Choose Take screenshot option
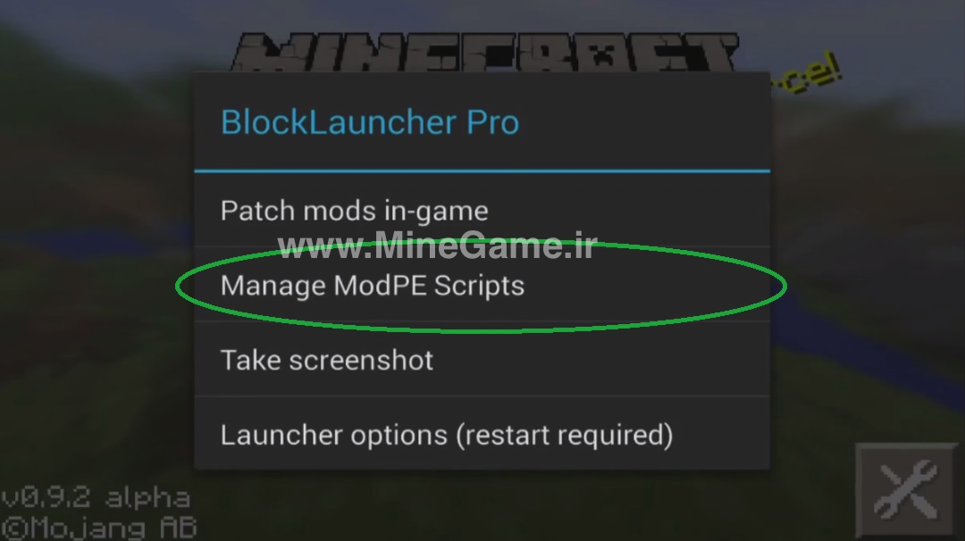 coord(482,360)
